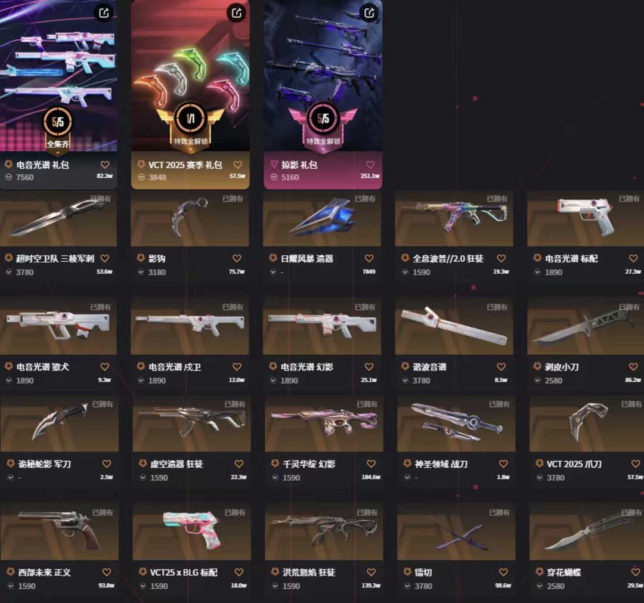Favorite 穿花蝴蝶 butterfly knife

tap(636, 572)
